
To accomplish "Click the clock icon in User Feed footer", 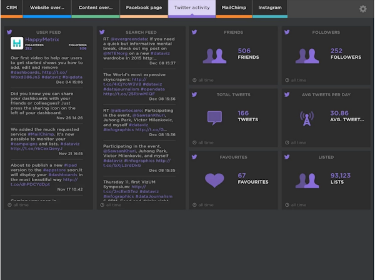I will pos(9,205).
